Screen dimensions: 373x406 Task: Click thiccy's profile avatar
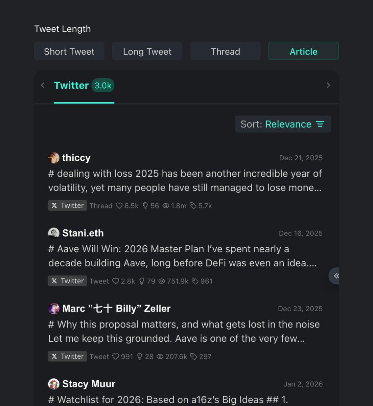(54, 158)
